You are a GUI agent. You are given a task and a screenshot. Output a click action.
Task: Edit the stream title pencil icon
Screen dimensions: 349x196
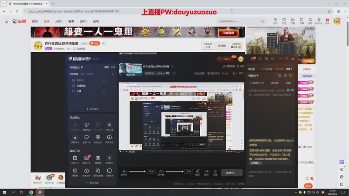(172, 66)
